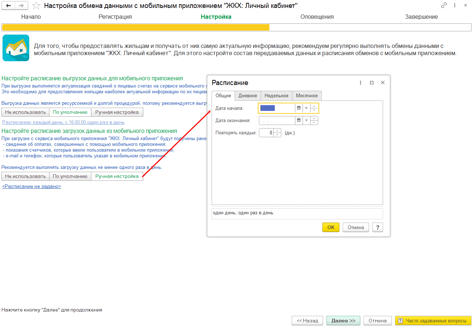Focus the Повторять каждые number field
The width and height of the screenshot is (473, 327).
(x=266, y=133)
